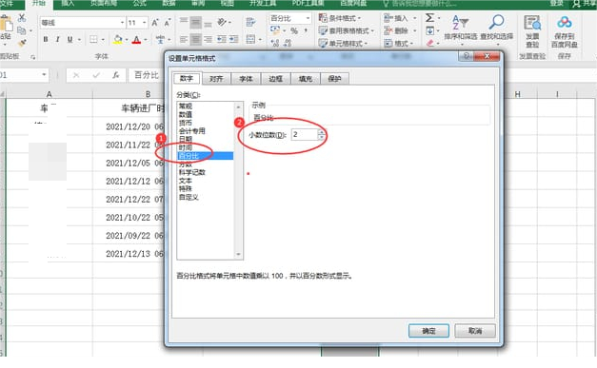597x368 pixels.
Task: Click the percent style icon
Action: click(x=294, y=30)
